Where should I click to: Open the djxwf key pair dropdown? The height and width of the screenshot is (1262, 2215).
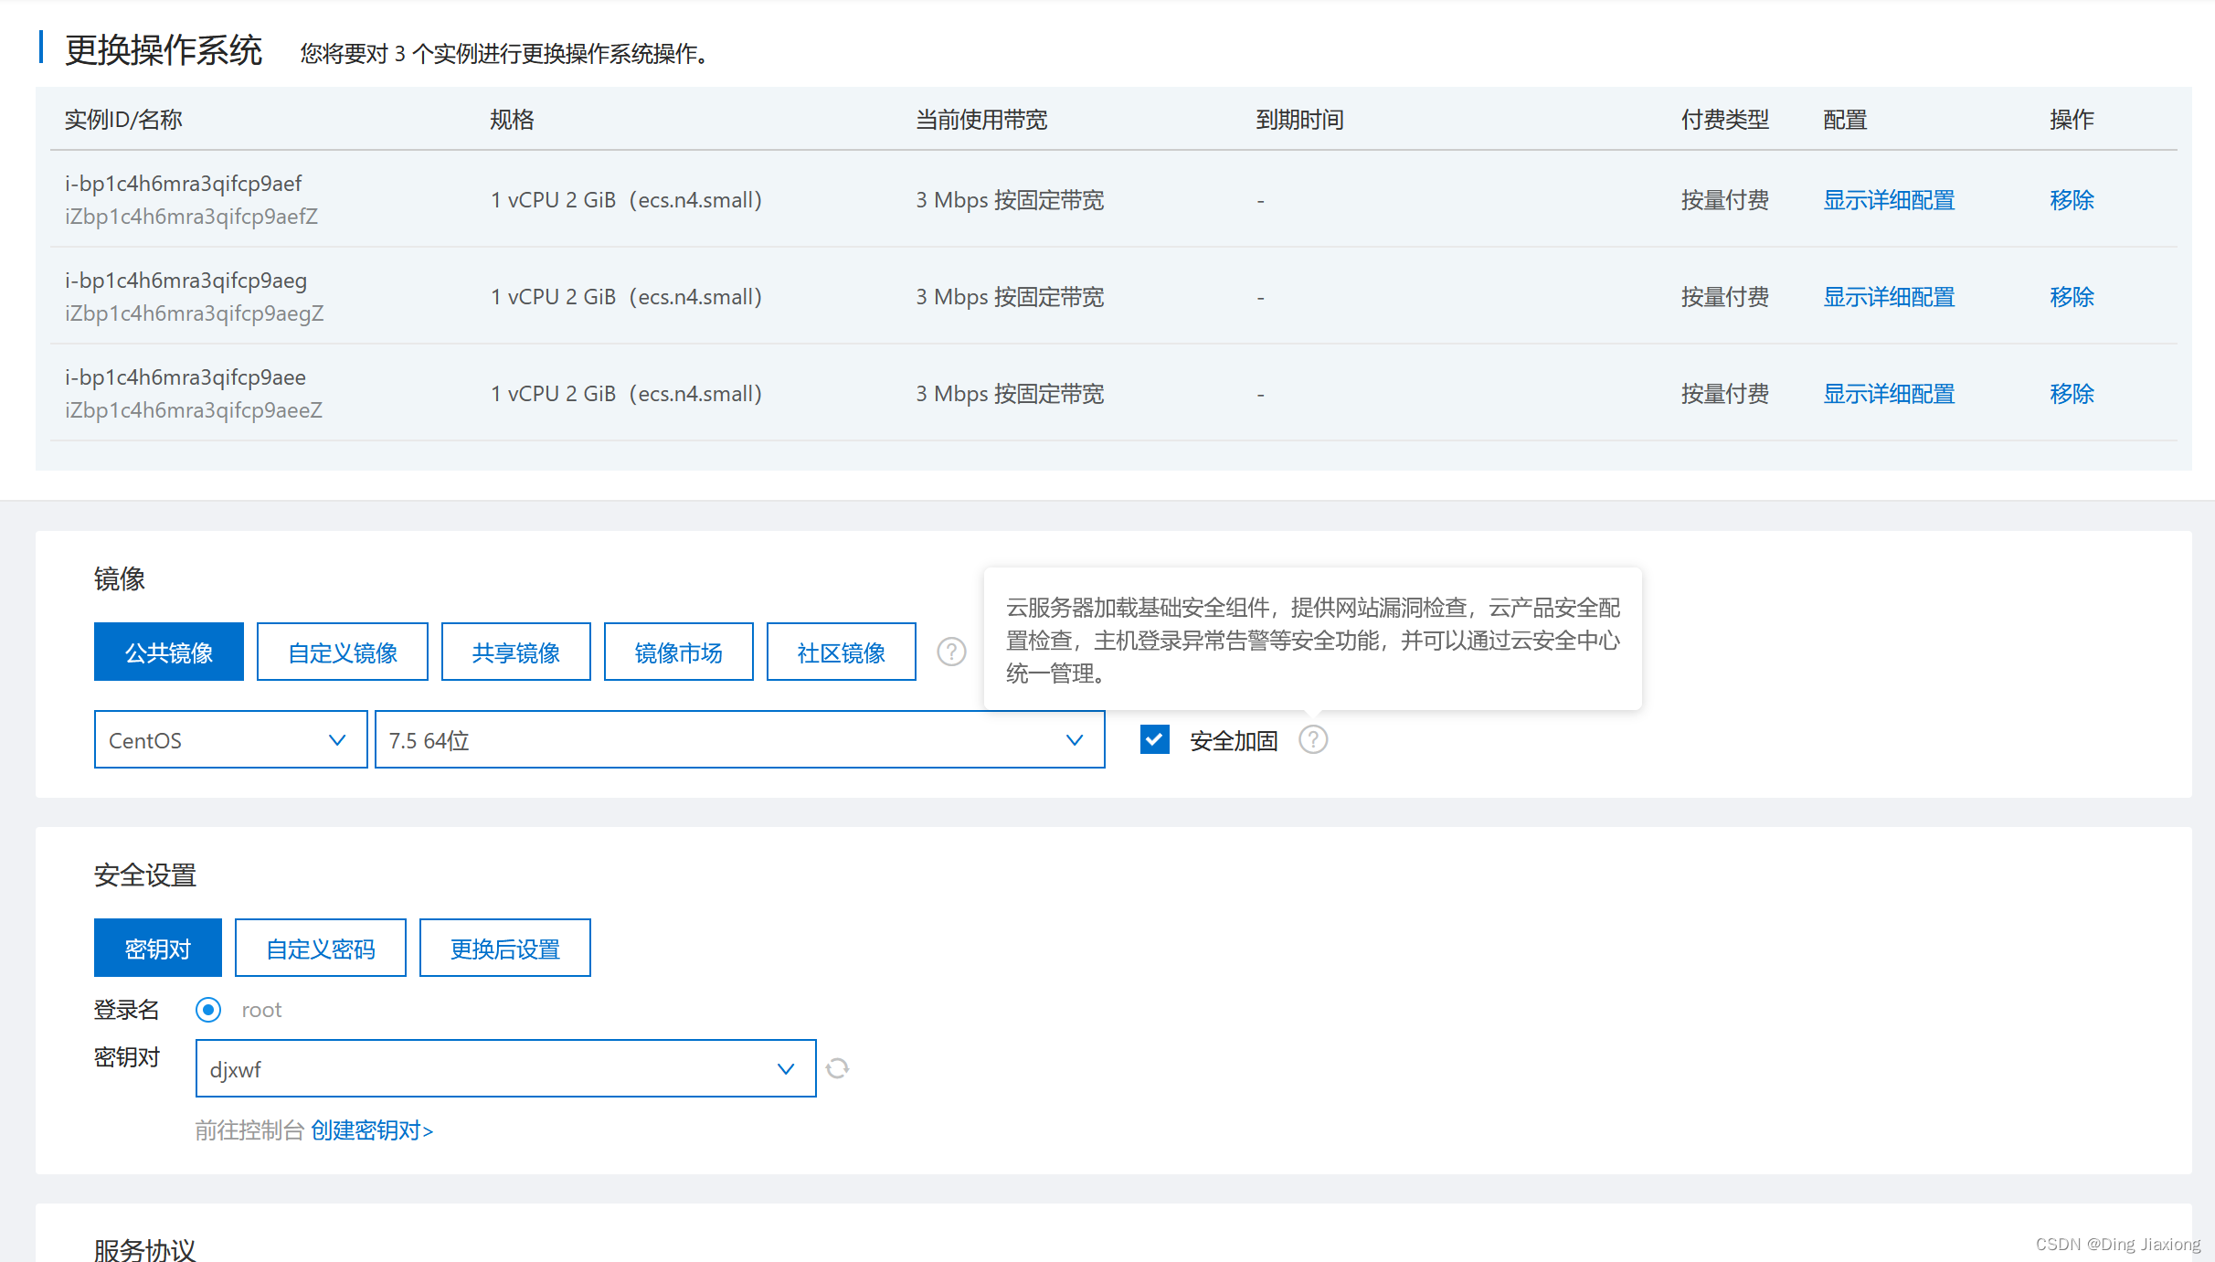(505, 1068)
